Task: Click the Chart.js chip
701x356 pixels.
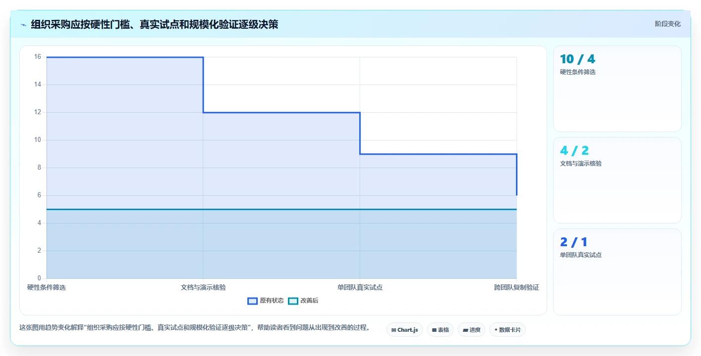Action: coord(404,330)
